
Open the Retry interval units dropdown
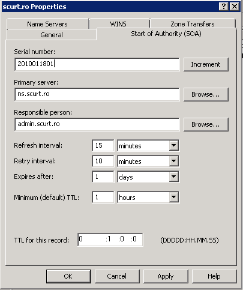pyautogui.click(x=173, y=161)
